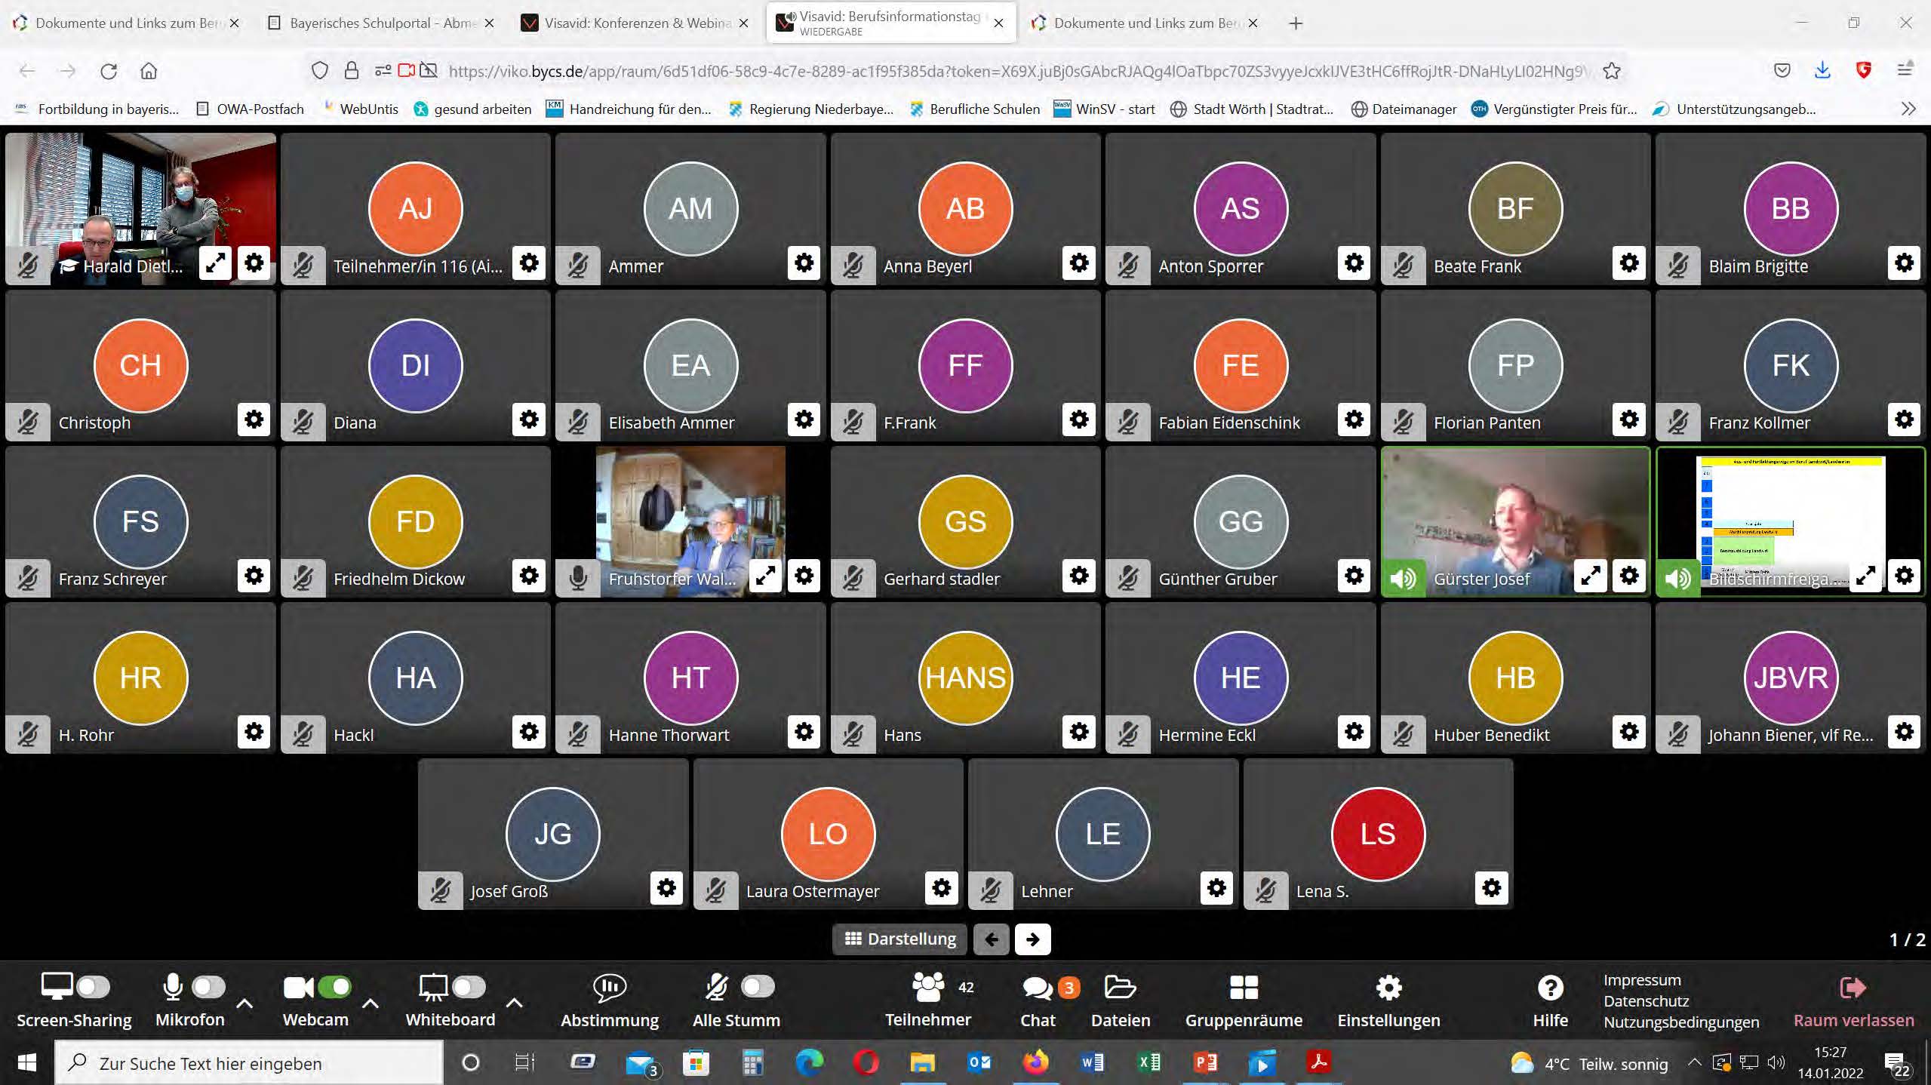Show more bookmarks chevron
This screenshot has width=1931, height=1085.
pyautogui.click(x=1908, y=109)
